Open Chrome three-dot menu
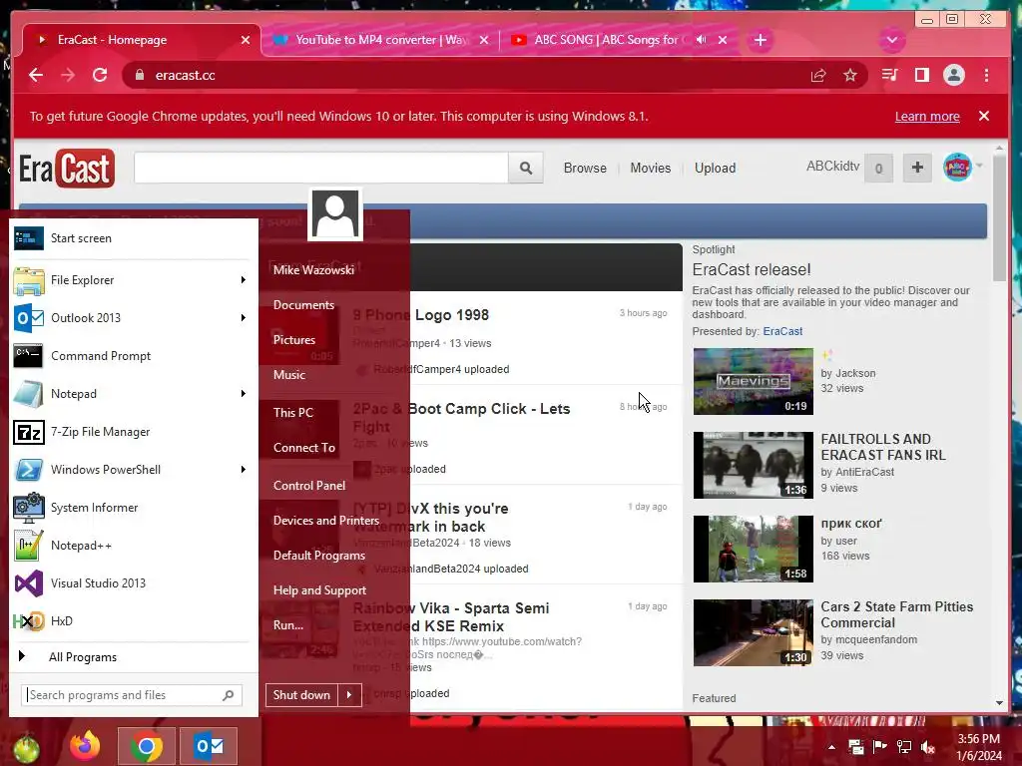The width and height of the screenshot is (1022, 766). coord(987,75)
